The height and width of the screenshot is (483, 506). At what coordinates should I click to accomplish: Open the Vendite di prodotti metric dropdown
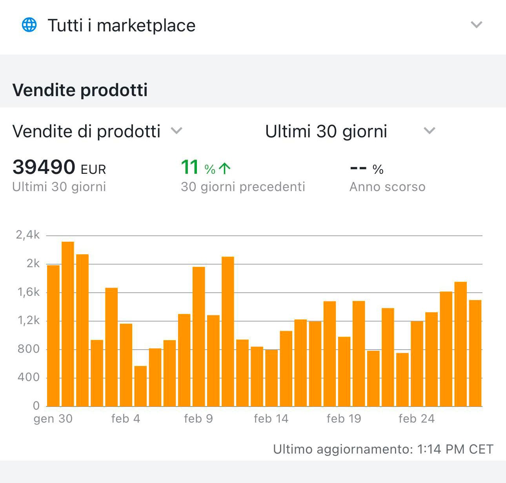coord(177,131)
